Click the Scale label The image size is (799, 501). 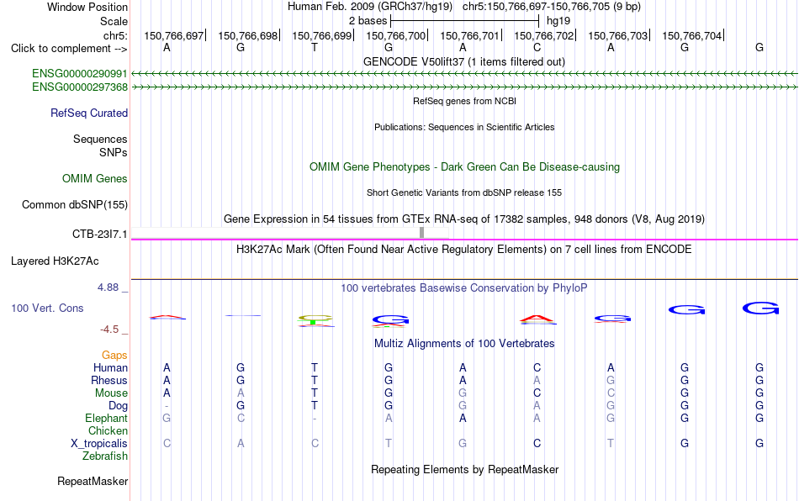[114, 21]
